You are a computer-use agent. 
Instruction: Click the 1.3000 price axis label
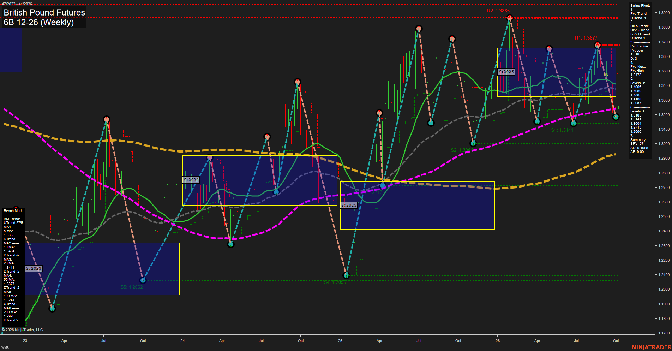[x=664, y=144]
